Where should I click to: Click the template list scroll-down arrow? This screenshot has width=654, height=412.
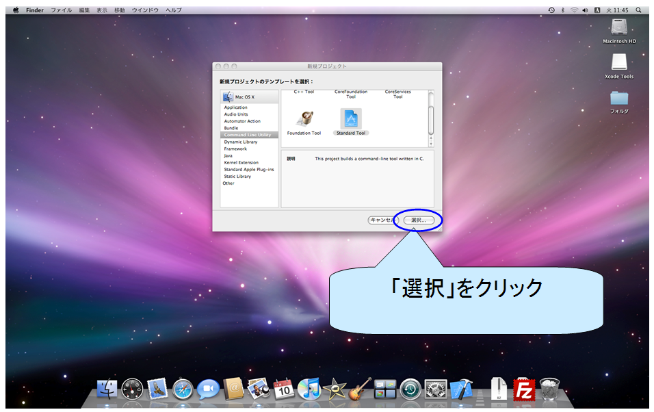coord(431,144)
